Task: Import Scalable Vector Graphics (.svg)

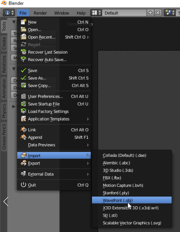Action: (x=132, y=223)
